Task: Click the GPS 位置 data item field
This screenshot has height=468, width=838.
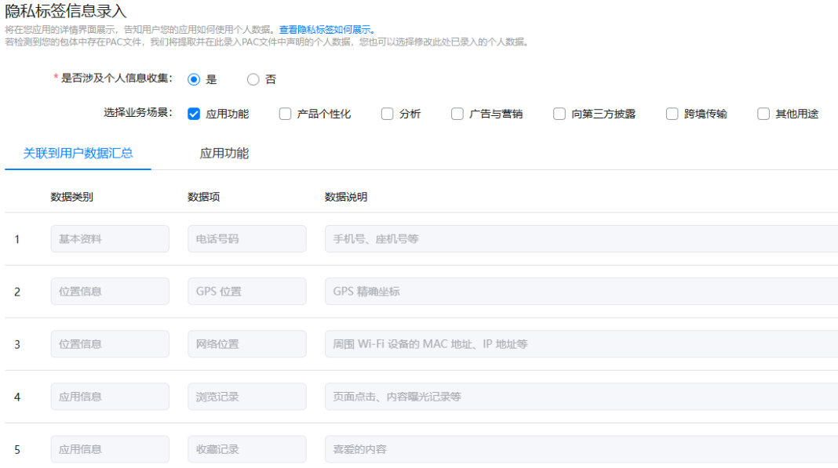Action: 246,291
